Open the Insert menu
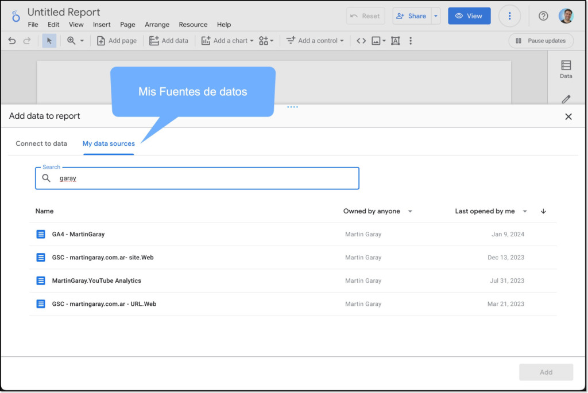The width and height of the screenshot is (588, 393). (102, 25)
